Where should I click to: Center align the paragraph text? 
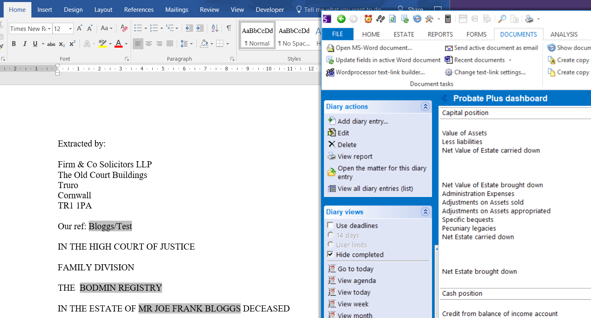coord(149,44)
